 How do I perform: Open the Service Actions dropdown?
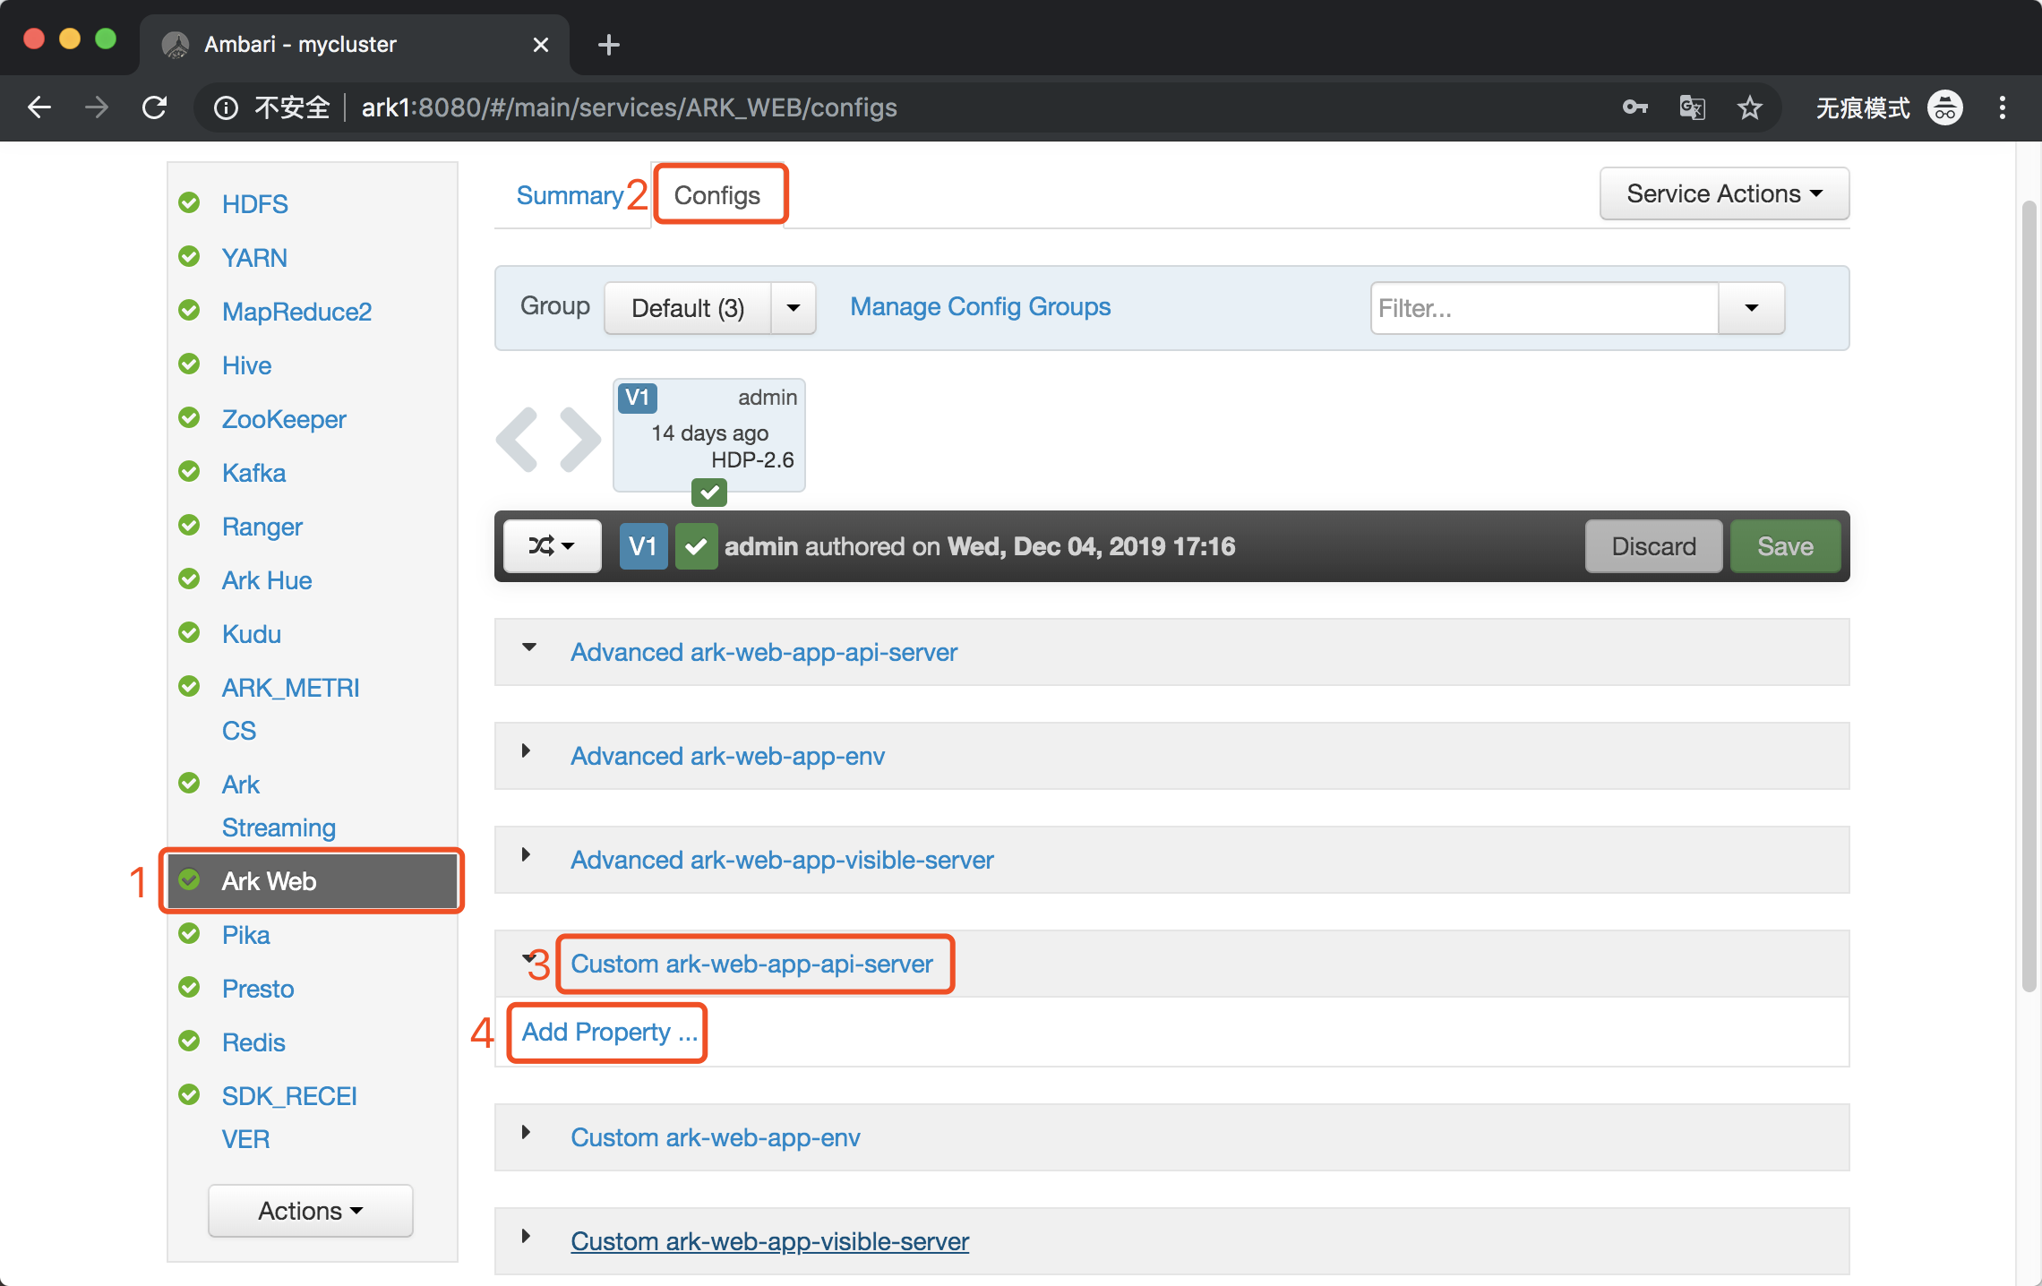1724,193
